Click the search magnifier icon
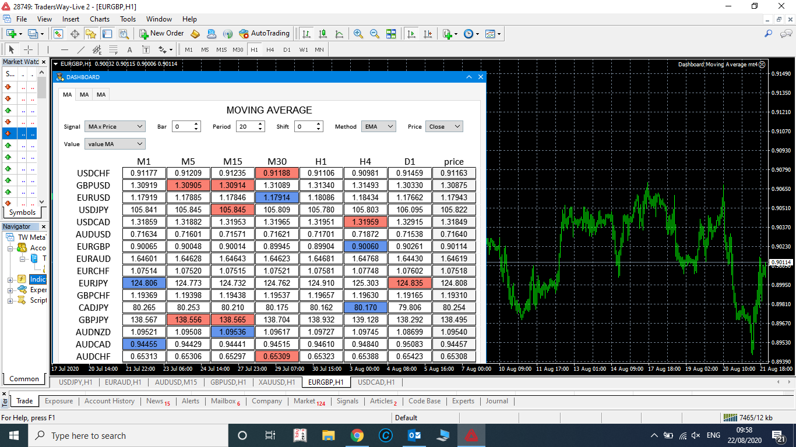Image resolution: width=796 pixels, height=447 pixels. 769,34
